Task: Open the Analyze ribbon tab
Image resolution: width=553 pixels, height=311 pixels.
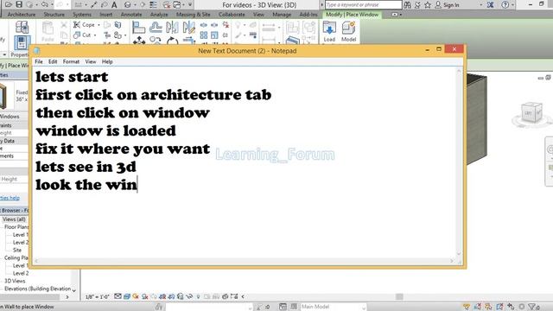Action: click(159, 15)
